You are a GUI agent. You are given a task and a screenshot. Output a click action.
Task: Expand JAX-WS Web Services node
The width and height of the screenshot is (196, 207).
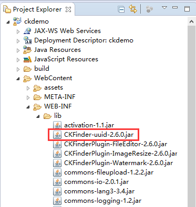[18, 31]
